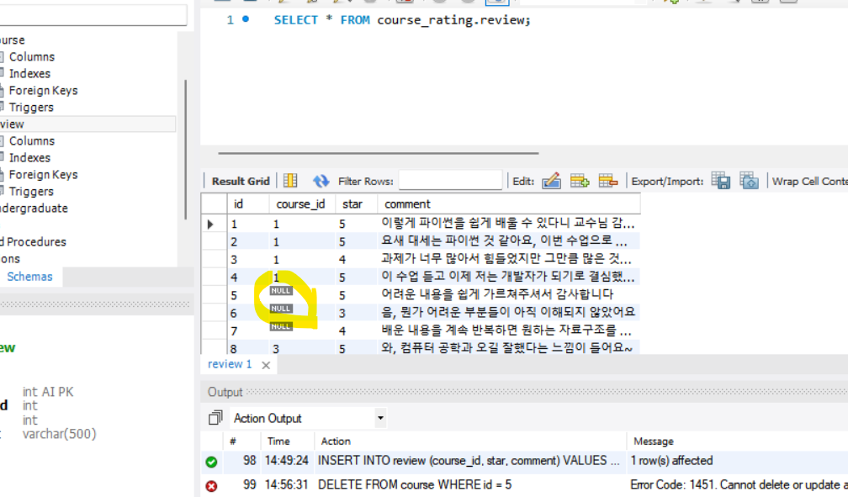Import records from external file icon
Screen dimensions: 848x497
click(x=749, y=181)
